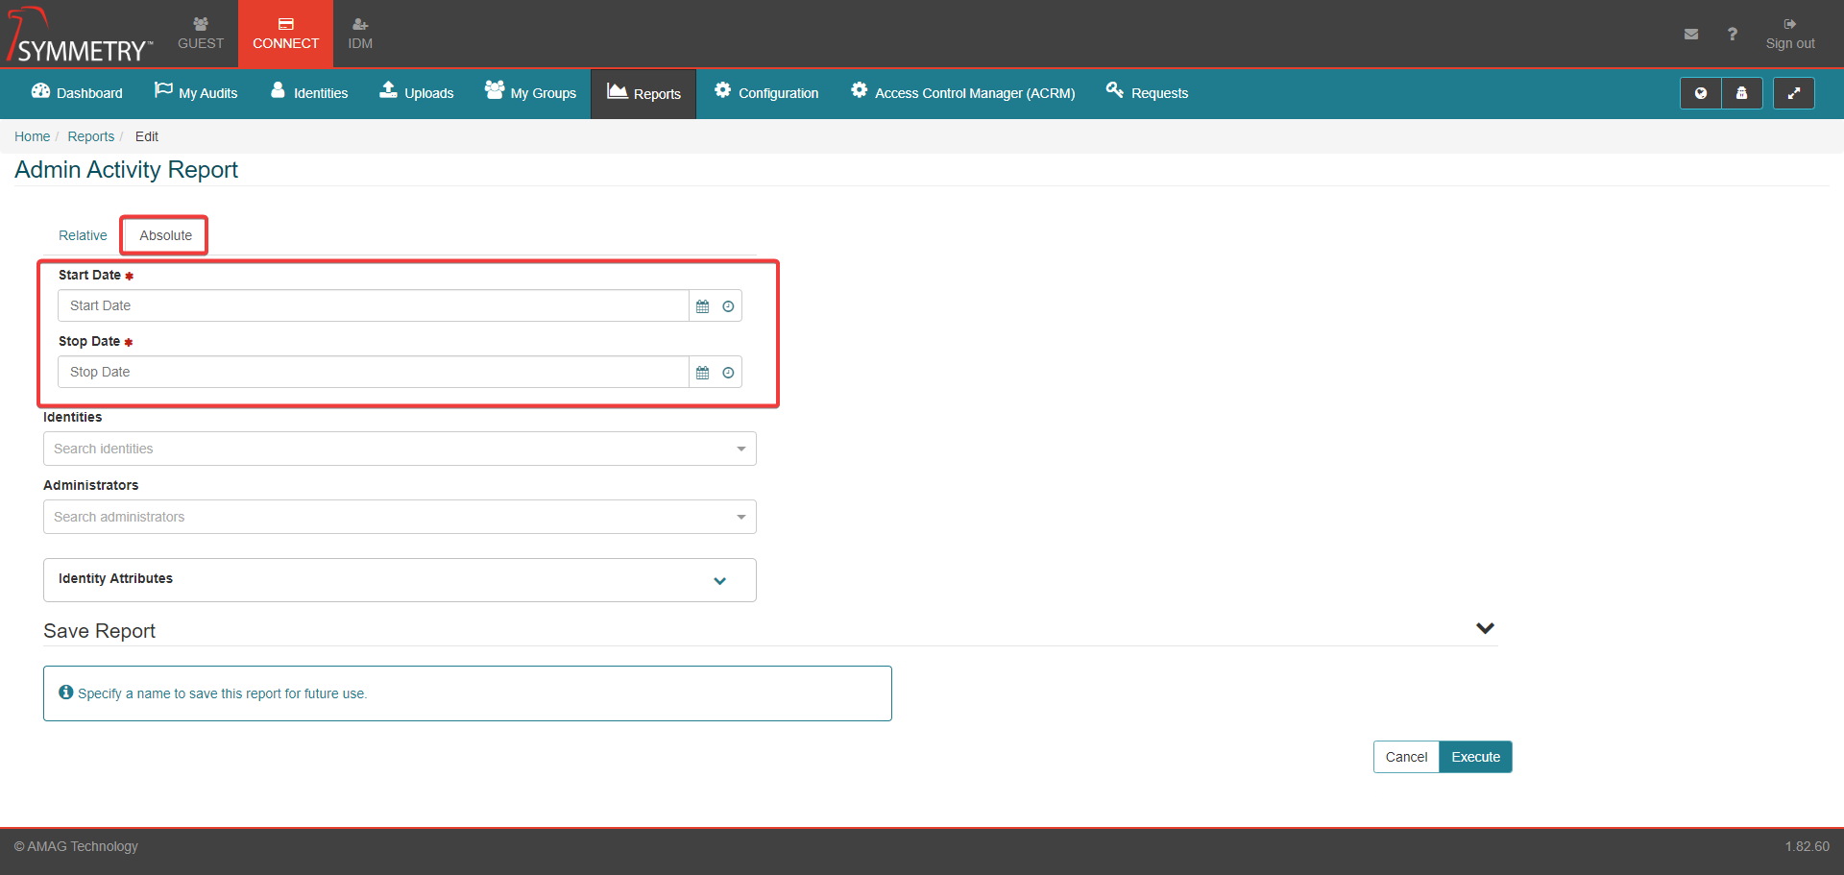Click the Stop Date input field
1844x875 pixels.
[x=374, y=372]
